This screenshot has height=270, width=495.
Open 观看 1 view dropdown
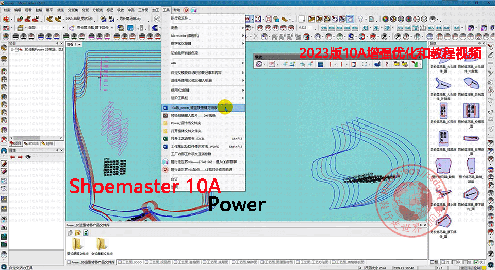79,45
